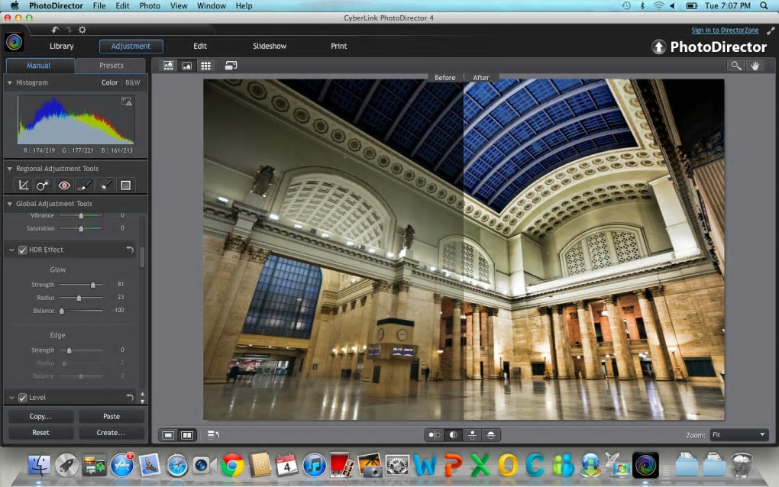Activate the Red-Eye Removal tool
The image size is (779, 487).
click(x=64, y=185)
